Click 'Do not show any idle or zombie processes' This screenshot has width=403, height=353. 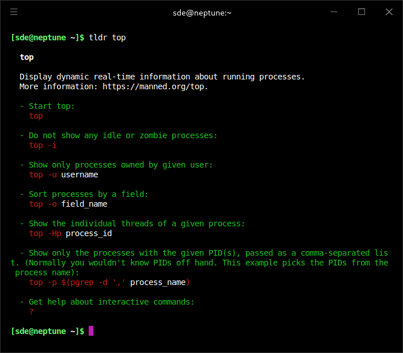pos(123,135)
